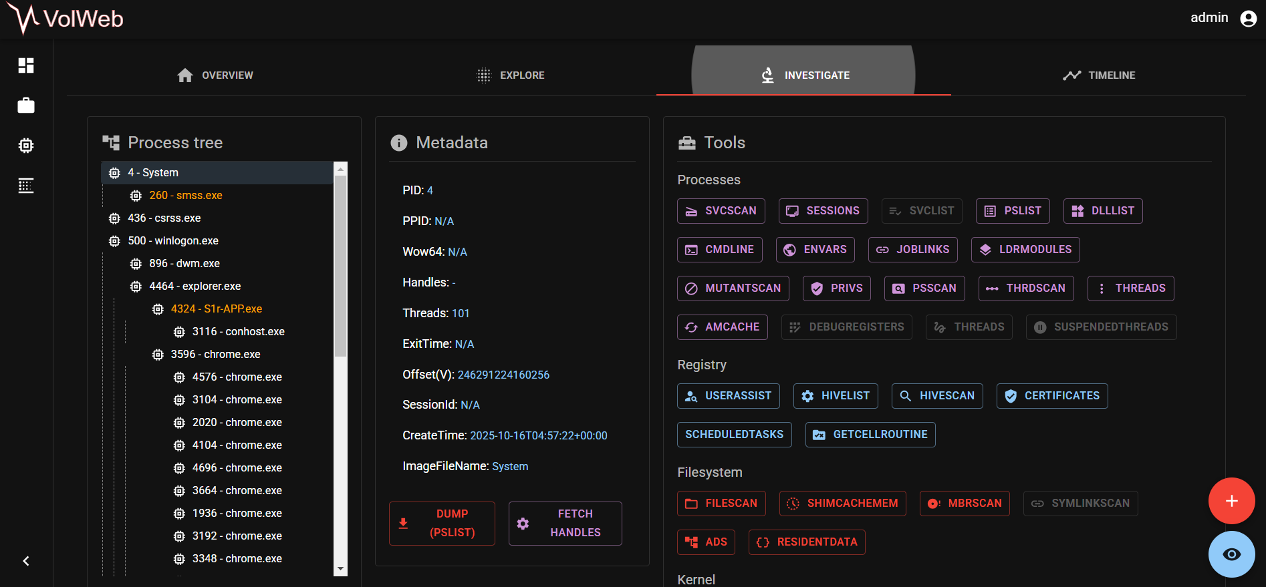Select 500 - winlogon.exe process
This screenshot has width=1266, height=587.
pyautogui.click(x=173, y=240)
